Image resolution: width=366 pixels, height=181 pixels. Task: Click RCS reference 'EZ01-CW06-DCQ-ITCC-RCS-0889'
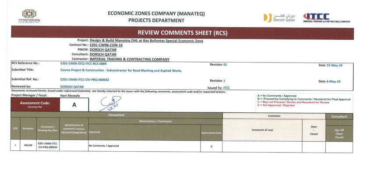(83, 63)
